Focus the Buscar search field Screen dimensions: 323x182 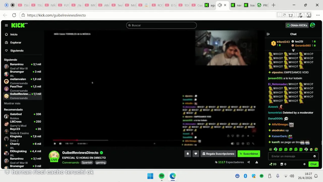pyautogui.click(x=161, y=25)
